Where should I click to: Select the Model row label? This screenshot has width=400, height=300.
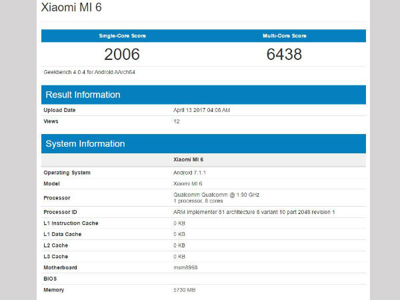51,184
